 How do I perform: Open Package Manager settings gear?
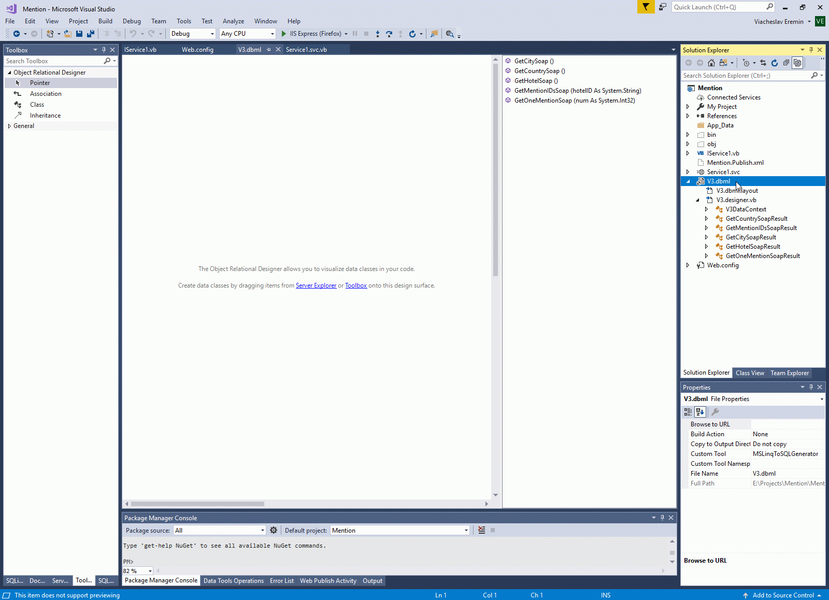(274, 530)
